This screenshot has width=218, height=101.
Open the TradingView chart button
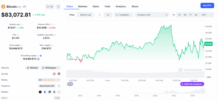pyautogui.click(x=123, y=15)
